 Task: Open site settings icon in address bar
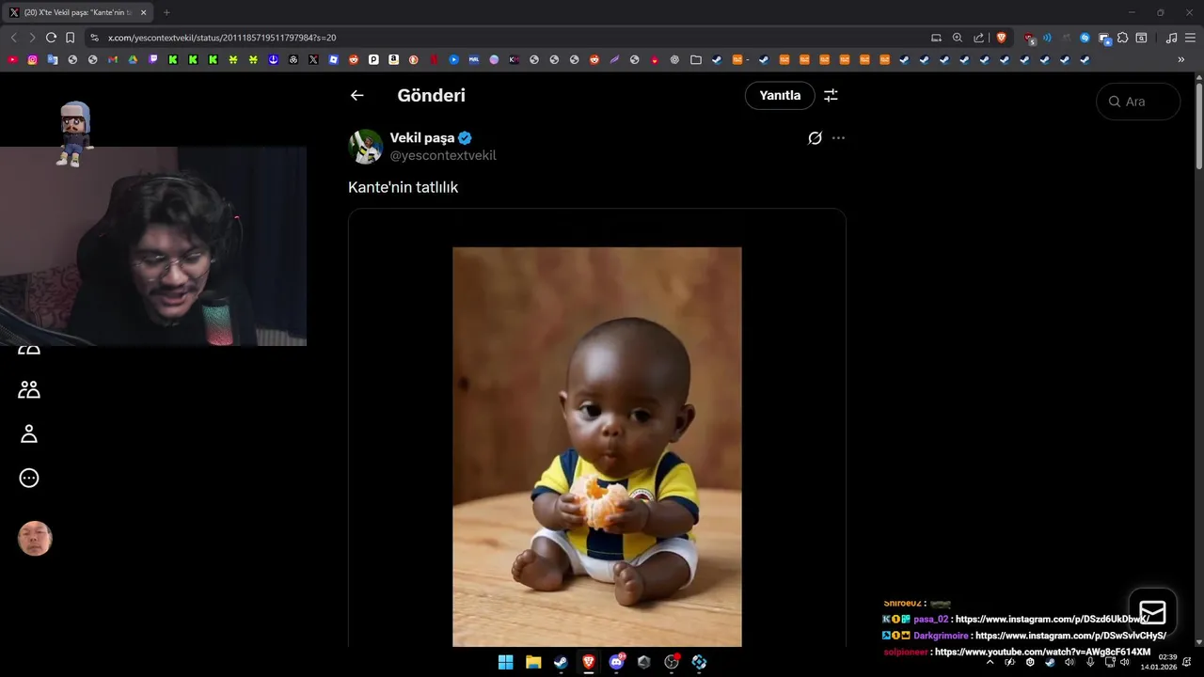[x=94, y=38]
